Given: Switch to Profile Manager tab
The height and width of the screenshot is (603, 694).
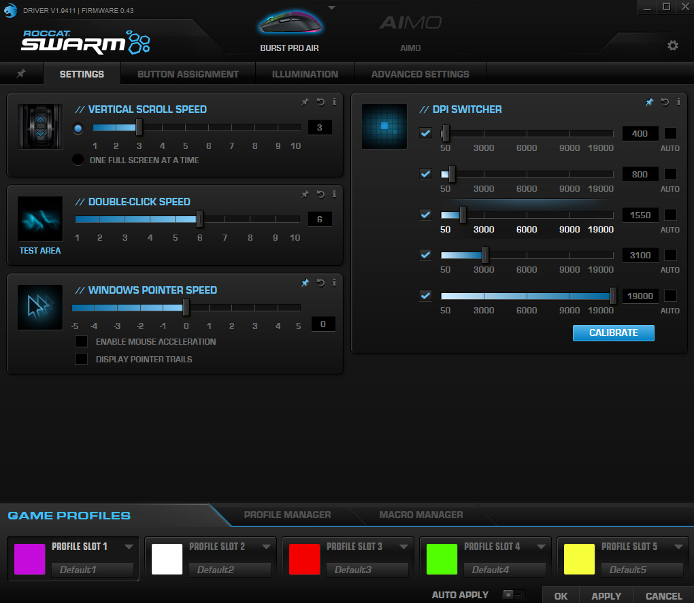Looking at the screenshot, I should click(x=287, y=515).
